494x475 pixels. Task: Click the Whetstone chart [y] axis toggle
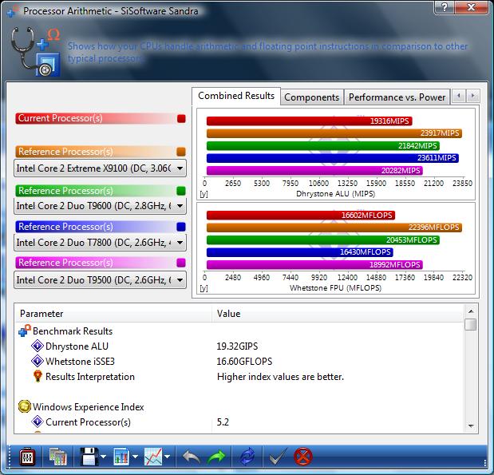(204, 288)
